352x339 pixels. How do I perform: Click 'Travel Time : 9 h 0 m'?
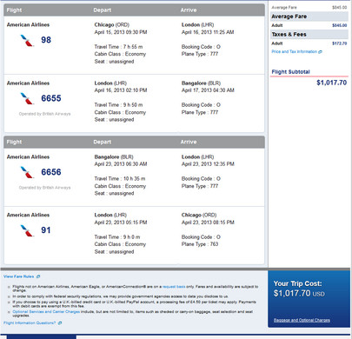click(x=117, y=237)
